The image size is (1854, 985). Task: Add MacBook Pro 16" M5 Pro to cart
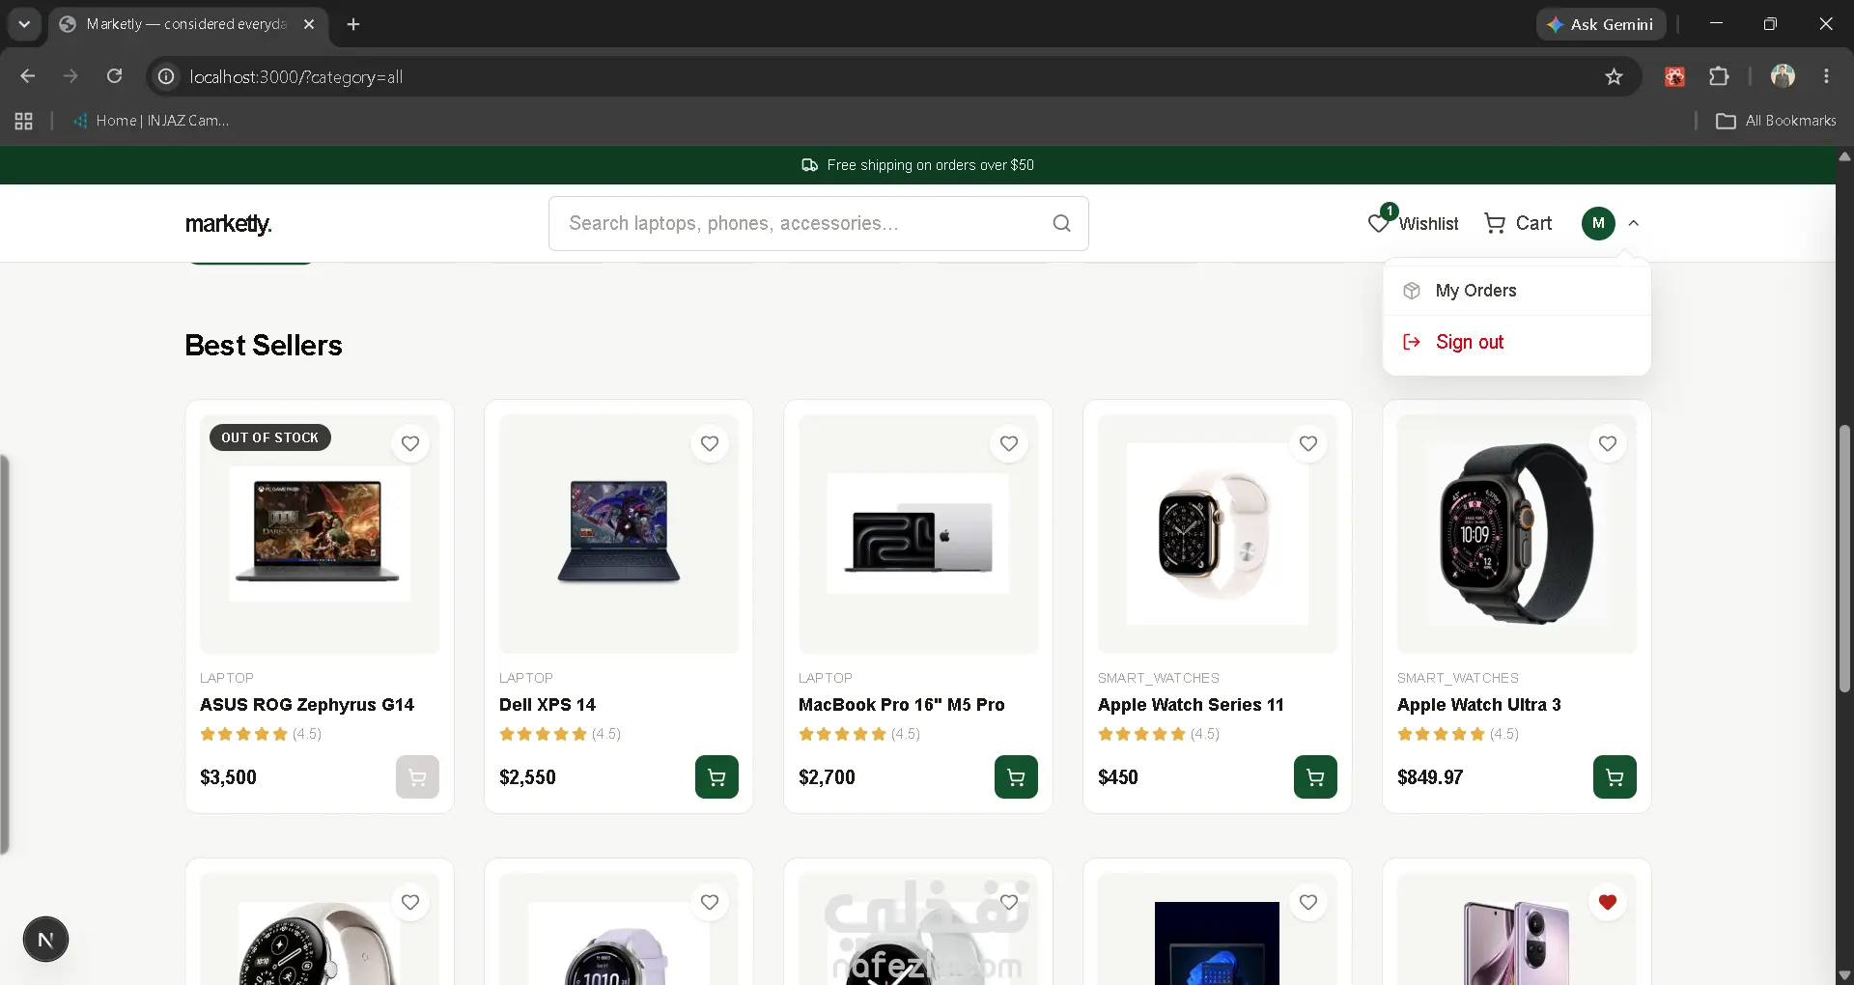point(1016,776)
